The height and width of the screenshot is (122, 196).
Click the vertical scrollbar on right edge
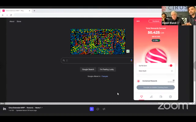coord(194,54)
